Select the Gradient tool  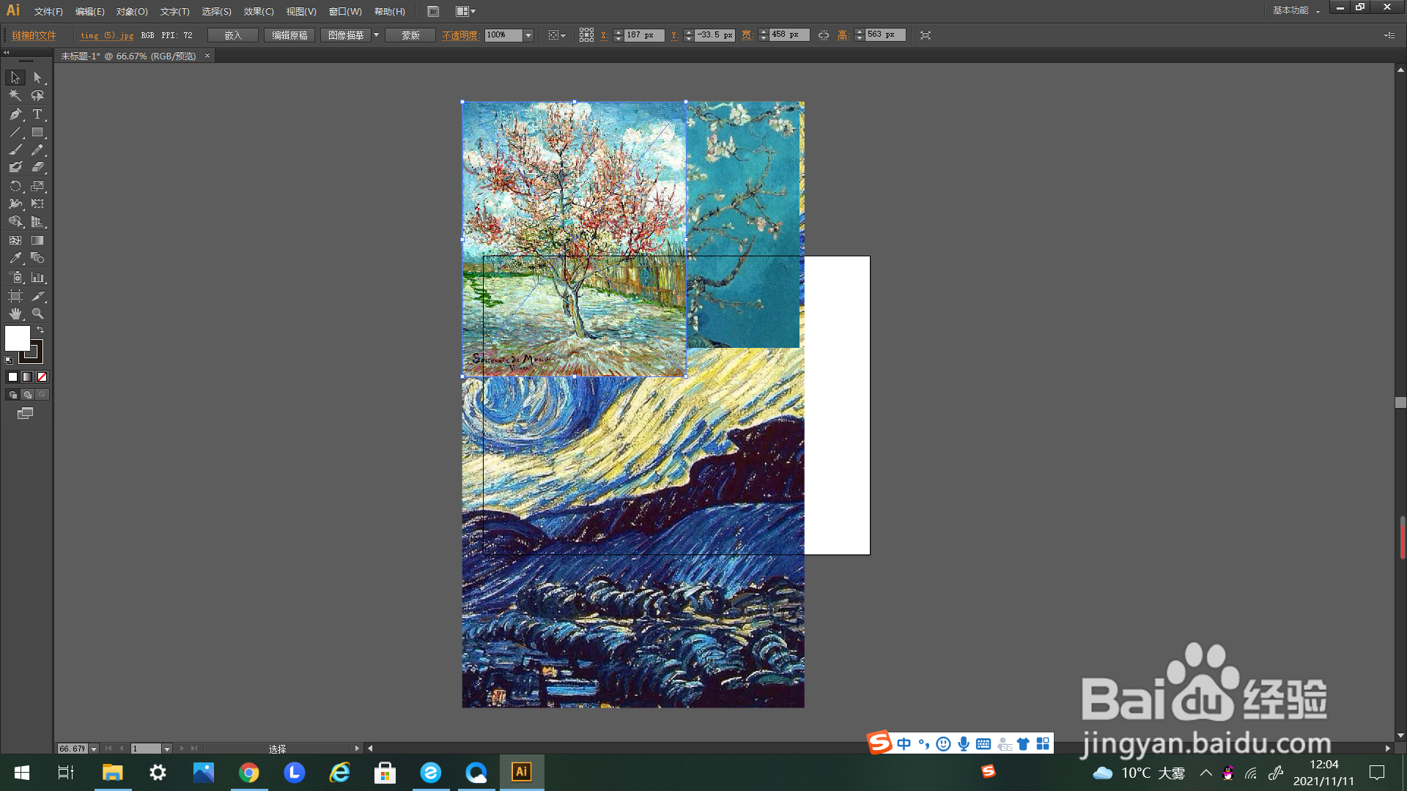pyautogui.click(x=37, y=240)
